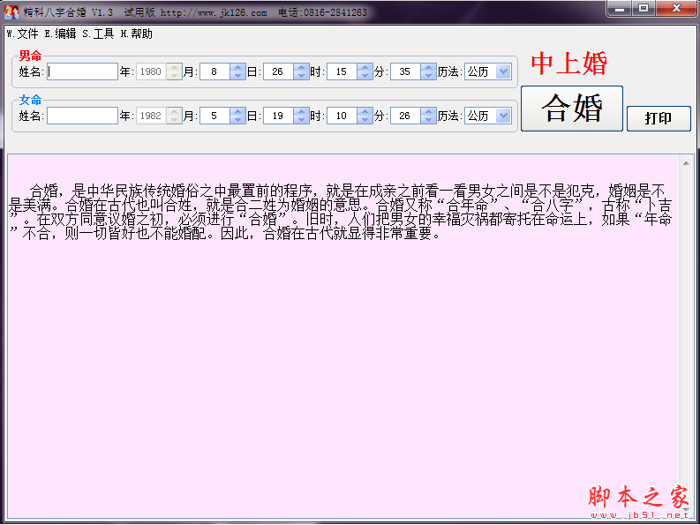Decrease the 女命 day value
The height and width of the screenshot is (525, 700).
tap(301, 120)
